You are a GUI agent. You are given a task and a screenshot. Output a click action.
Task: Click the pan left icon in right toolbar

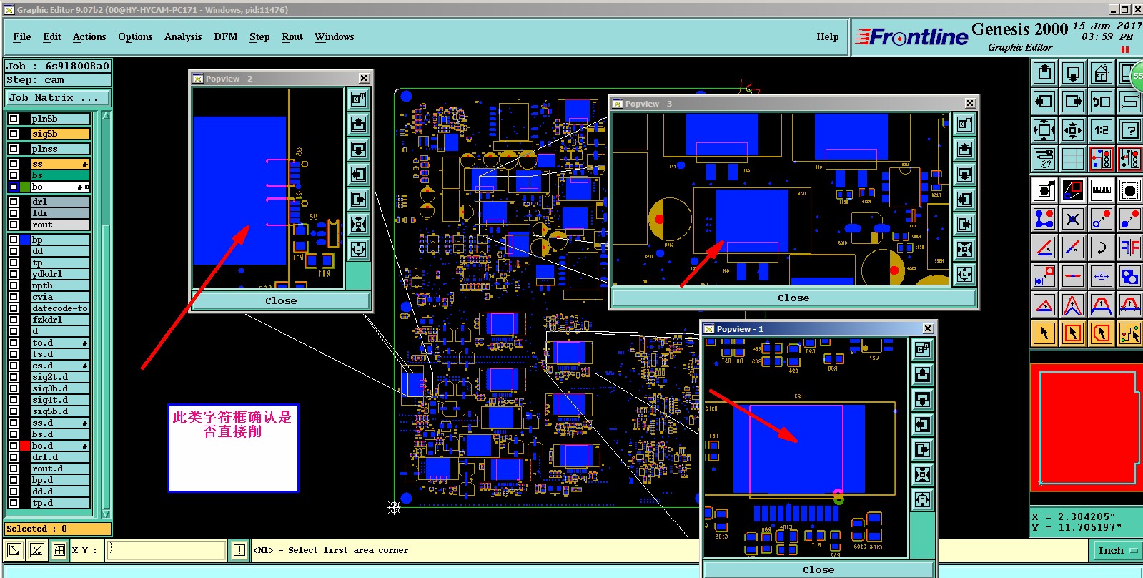click(x=1044, y=102)
